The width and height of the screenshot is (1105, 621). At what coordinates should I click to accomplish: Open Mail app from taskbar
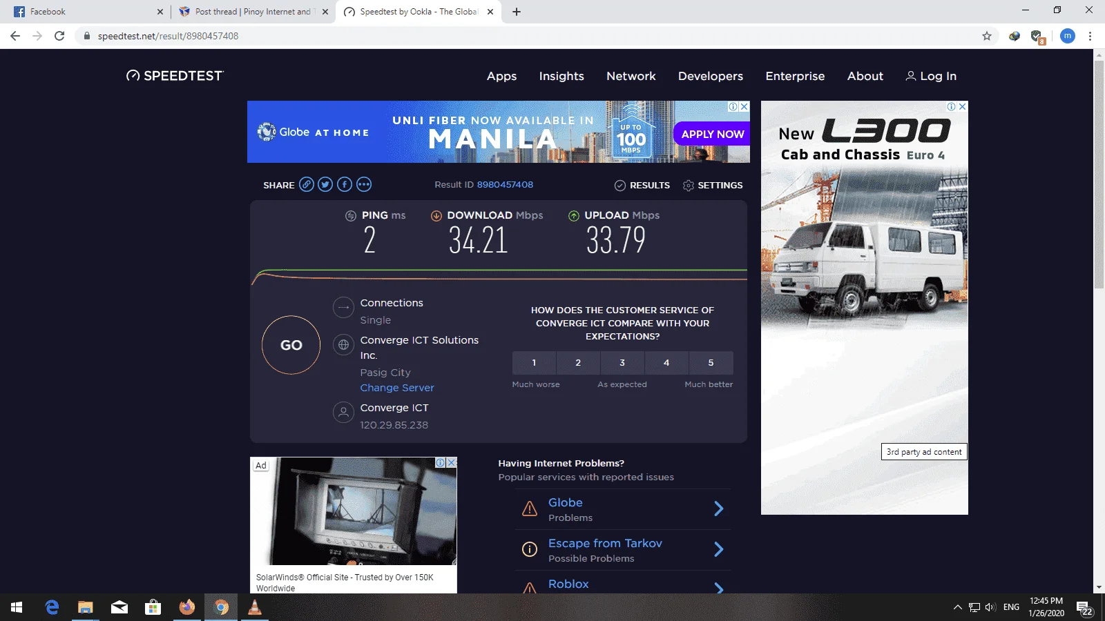(119, 607)
